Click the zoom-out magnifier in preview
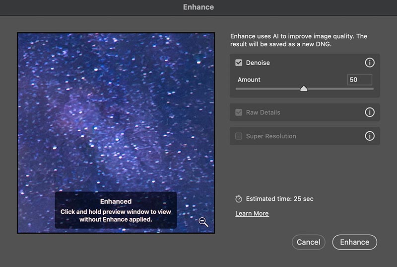397x267 pixels. click(203, 222)
